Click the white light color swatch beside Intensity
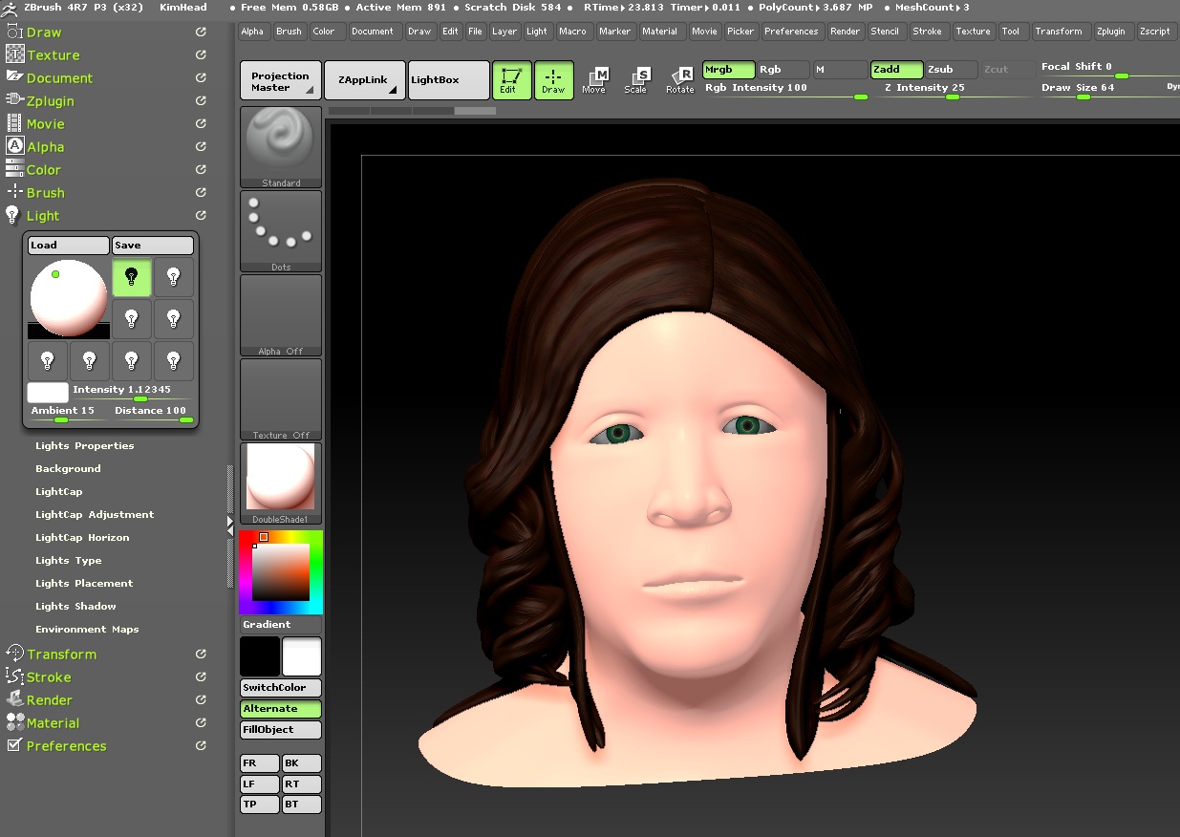 (48, 392)
